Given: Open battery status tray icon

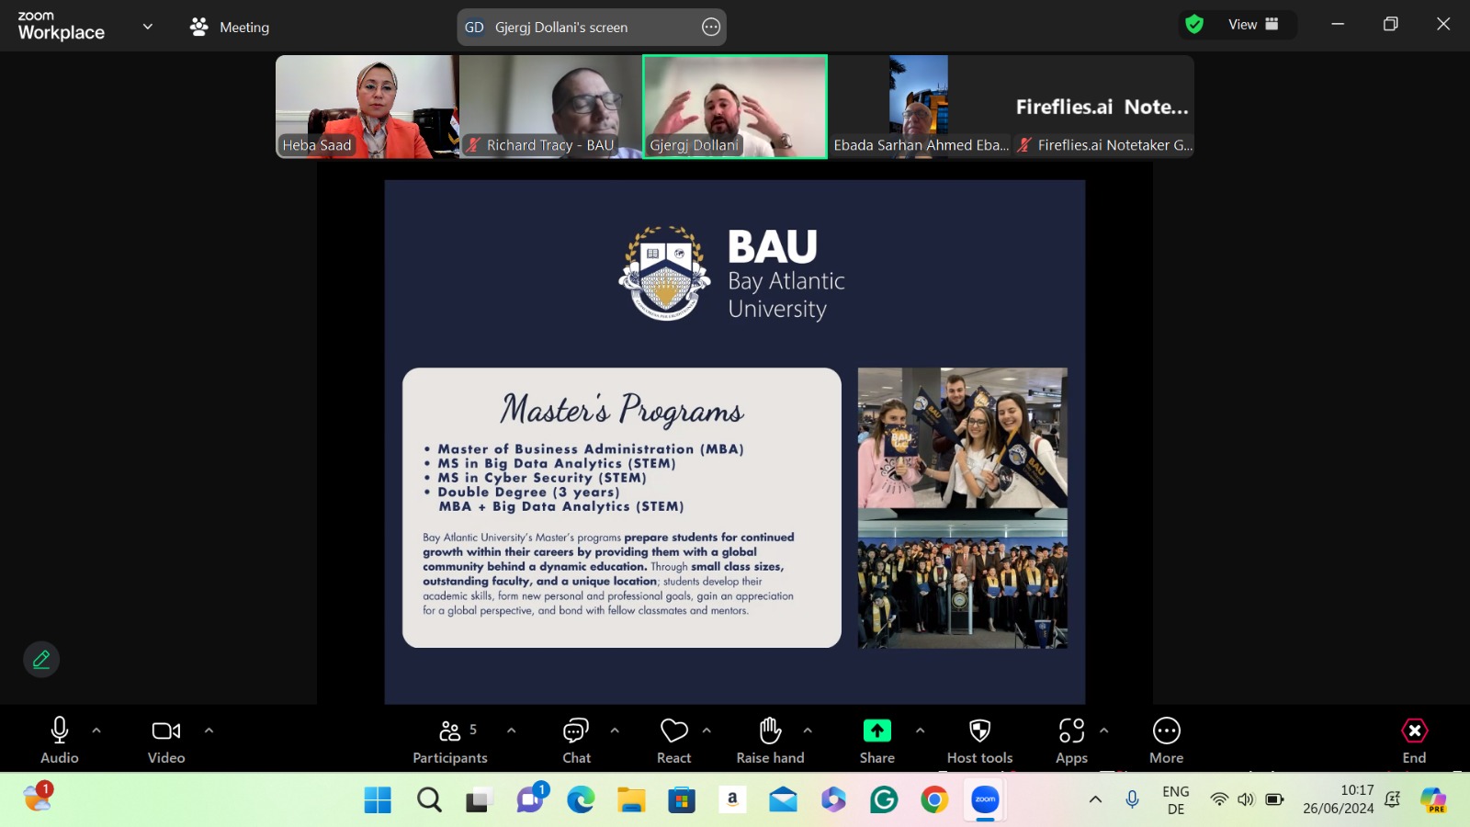Looking at the screenshot, I should [1274, 799].
